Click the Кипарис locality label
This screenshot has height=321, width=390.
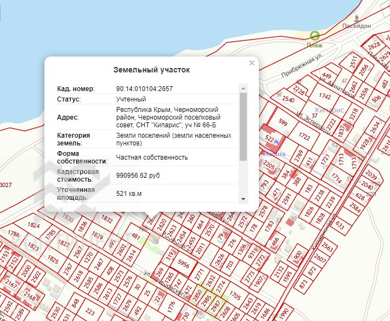pyautogui.click(x=330, y=110)
